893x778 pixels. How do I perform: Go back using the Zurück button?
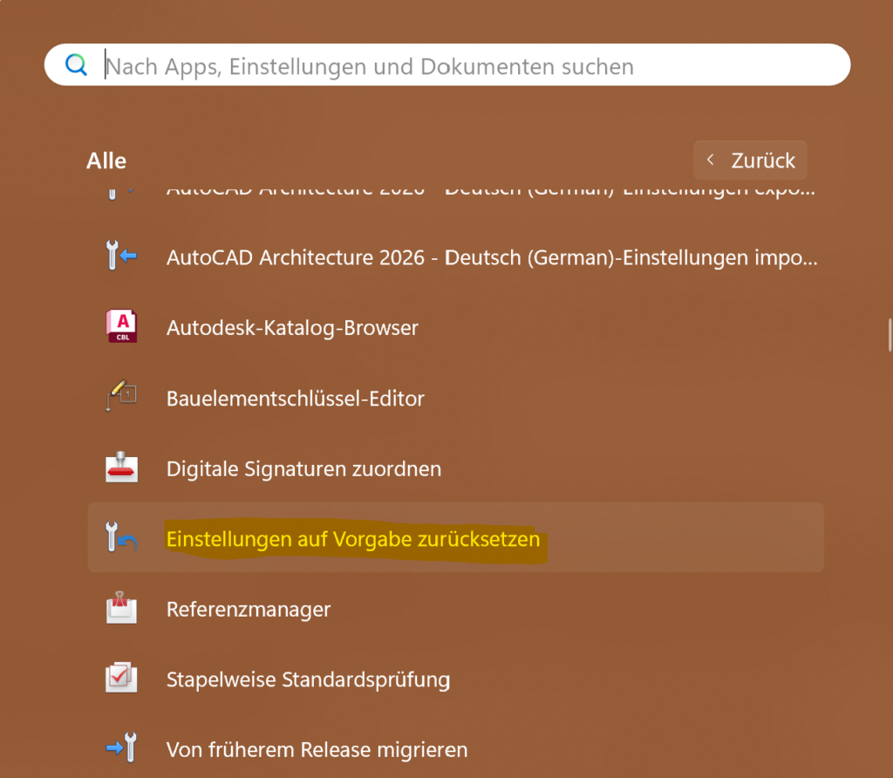point(751,160)
